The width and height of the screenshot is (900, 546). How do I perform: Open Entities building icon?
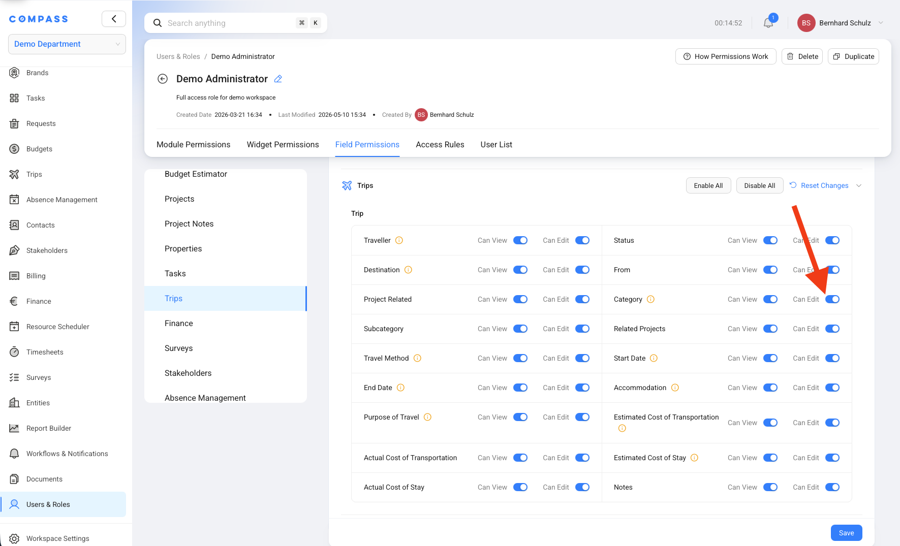coord(14,403)
